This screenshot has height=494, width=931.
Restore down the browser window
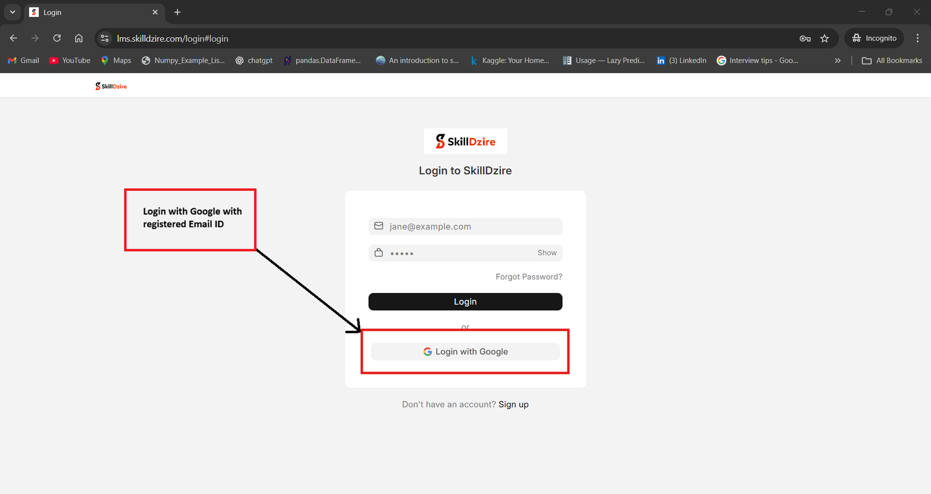[889, 12]
